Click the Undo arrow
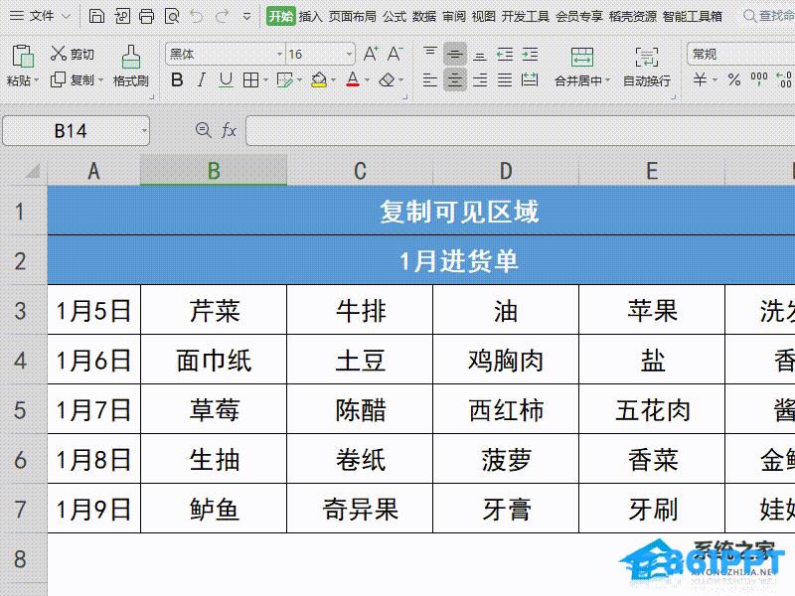 [x=196, y=16]
